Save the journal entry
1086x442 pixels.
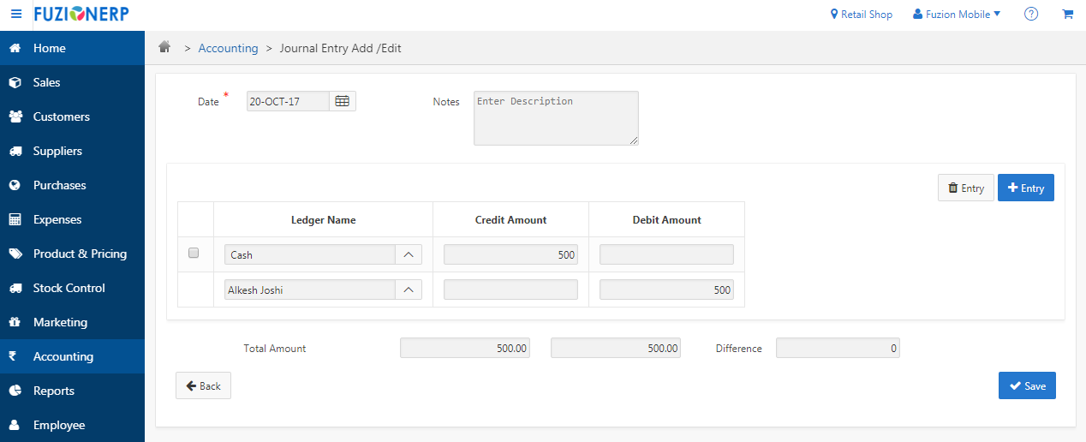(1027, 385)
